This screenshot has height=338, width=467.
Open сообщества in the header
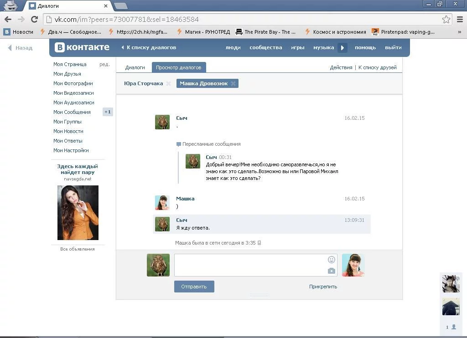[x=266, y=47]
